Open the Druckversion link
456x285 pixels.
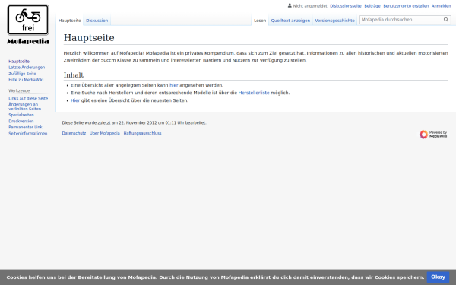(x=21, y=121)
